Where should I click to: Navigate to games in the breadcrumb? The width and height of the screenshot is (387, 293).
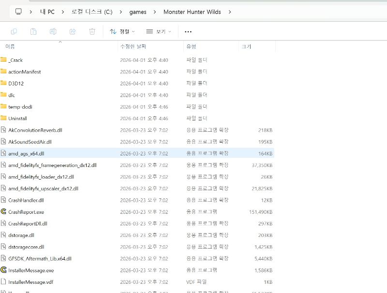coord(138,12)
